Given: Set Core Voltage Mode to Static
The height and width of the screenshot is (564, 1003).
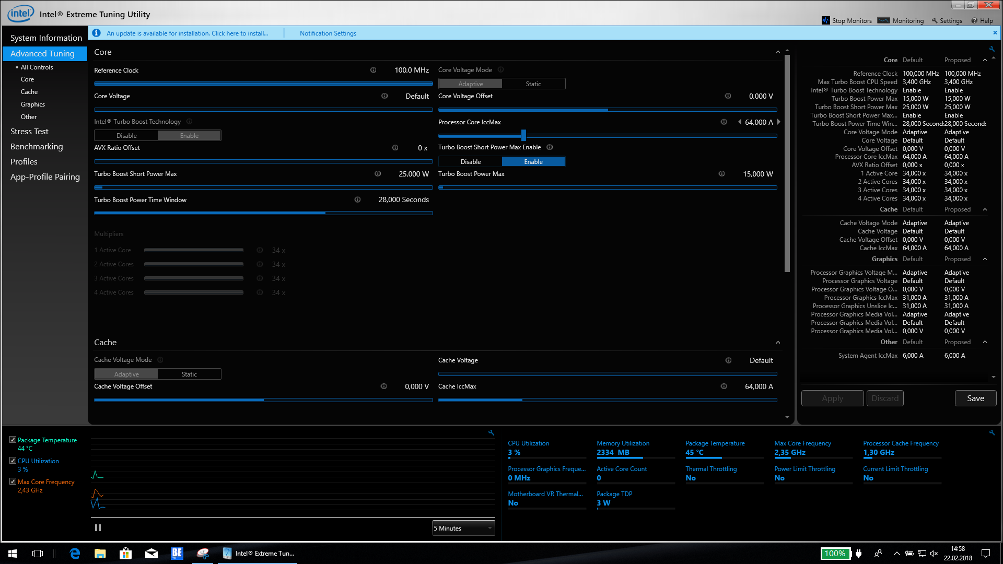Looking at the screenshot, I should tap(533, 84).
